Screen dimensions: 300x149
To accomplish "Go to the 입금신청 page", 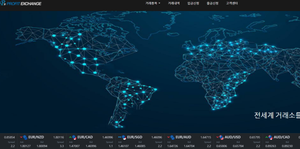I will pyautogui.click(x=193, y=3).
